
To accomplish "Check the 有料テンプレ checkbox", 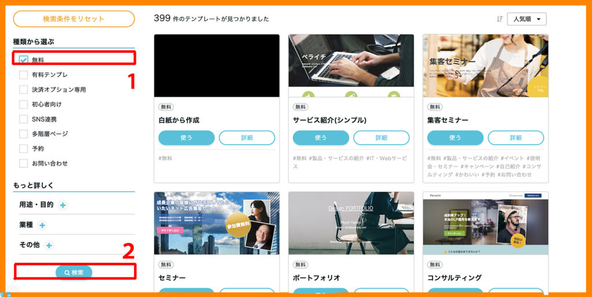I will [23, 75].
